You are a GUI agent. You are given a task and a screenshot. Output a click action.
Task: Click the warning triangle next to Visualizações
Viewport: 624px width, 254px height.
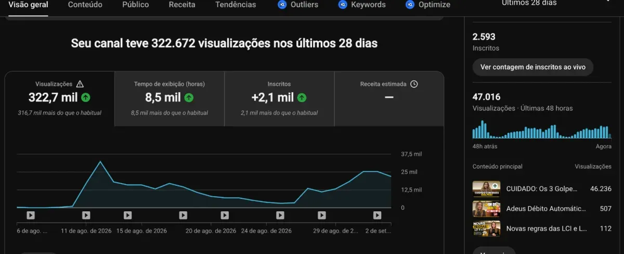point(80,84)
